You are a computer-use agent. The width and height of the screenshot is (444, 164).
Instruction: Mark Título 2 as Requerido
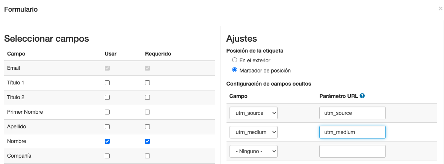147,97
